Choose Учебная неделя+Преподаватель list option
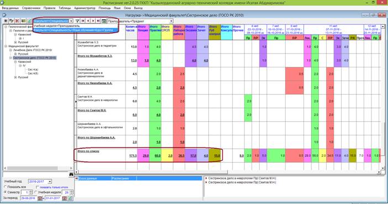This screenshot has height=204, width=388. point(57,26)
